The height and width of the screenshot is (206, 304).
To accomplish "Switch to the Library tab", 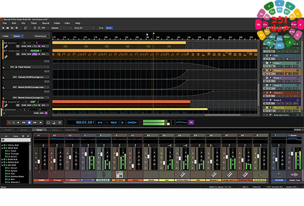I will 55,130.
